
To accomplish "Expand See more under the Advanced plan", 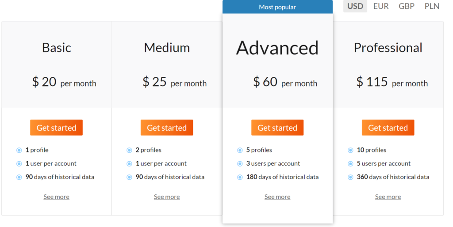I will pyautogui.click(x=277, y=197).
